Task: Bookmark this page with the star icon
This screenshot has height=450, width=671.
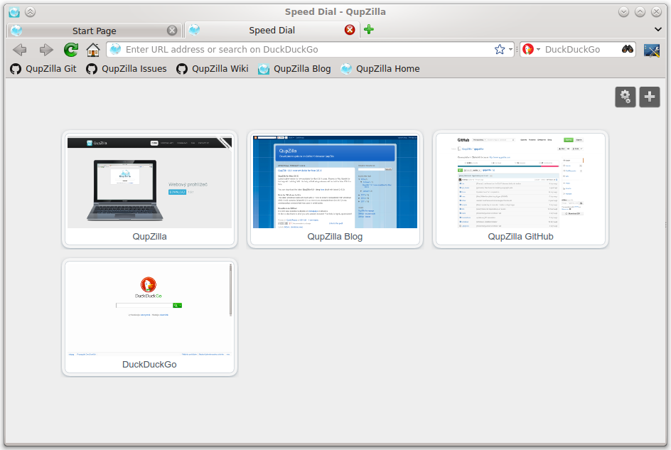Action: (500, 50)
